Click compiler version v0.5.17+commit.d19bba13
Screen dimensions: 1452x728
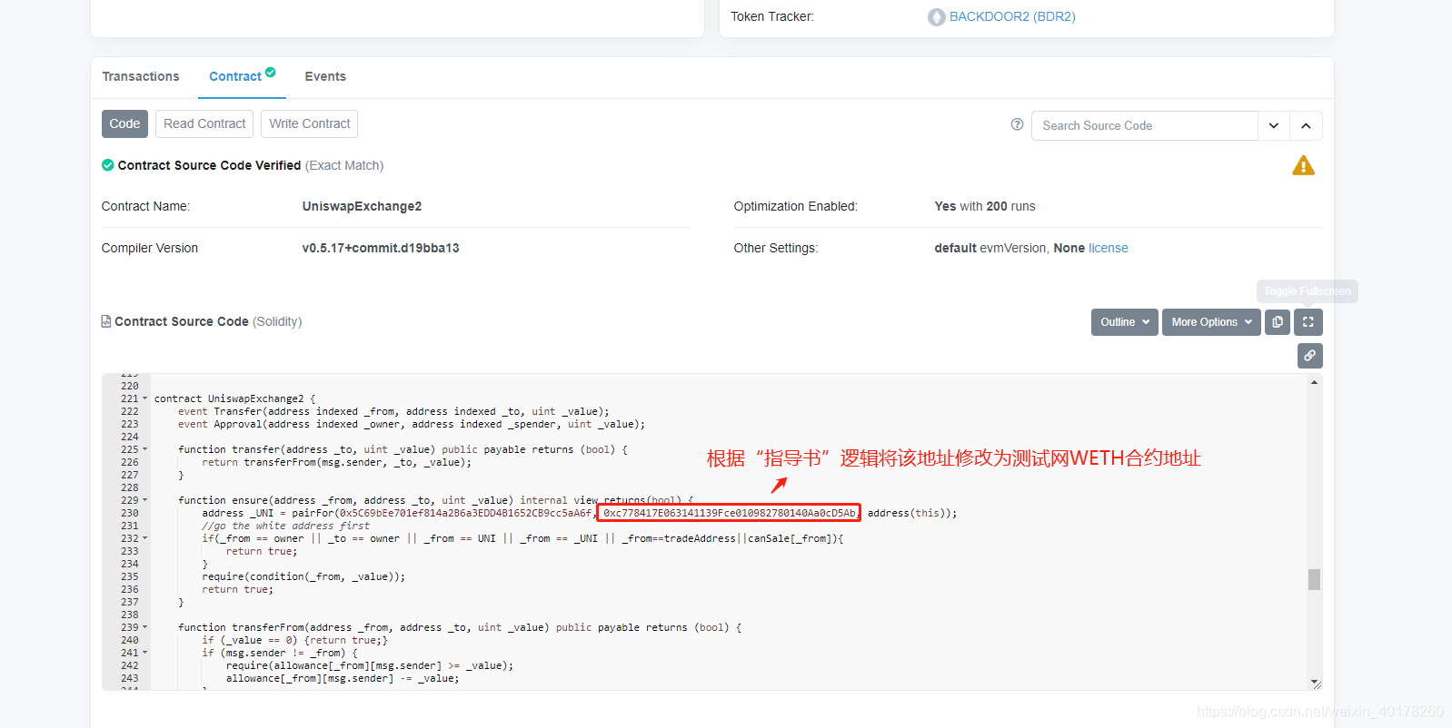(381, 248)
